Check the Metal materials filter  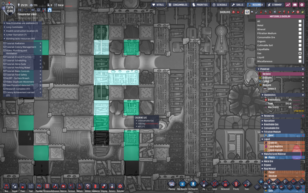[300, 25]
